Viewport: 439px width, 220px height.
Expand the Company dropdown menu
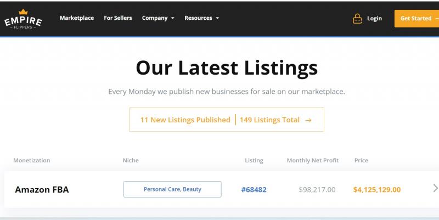tap(158, 18)
